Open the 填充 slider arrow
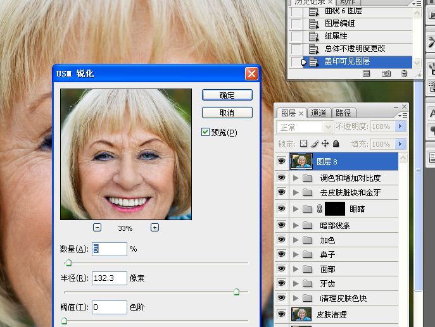435x327 pixels. (x=400, y=144)
